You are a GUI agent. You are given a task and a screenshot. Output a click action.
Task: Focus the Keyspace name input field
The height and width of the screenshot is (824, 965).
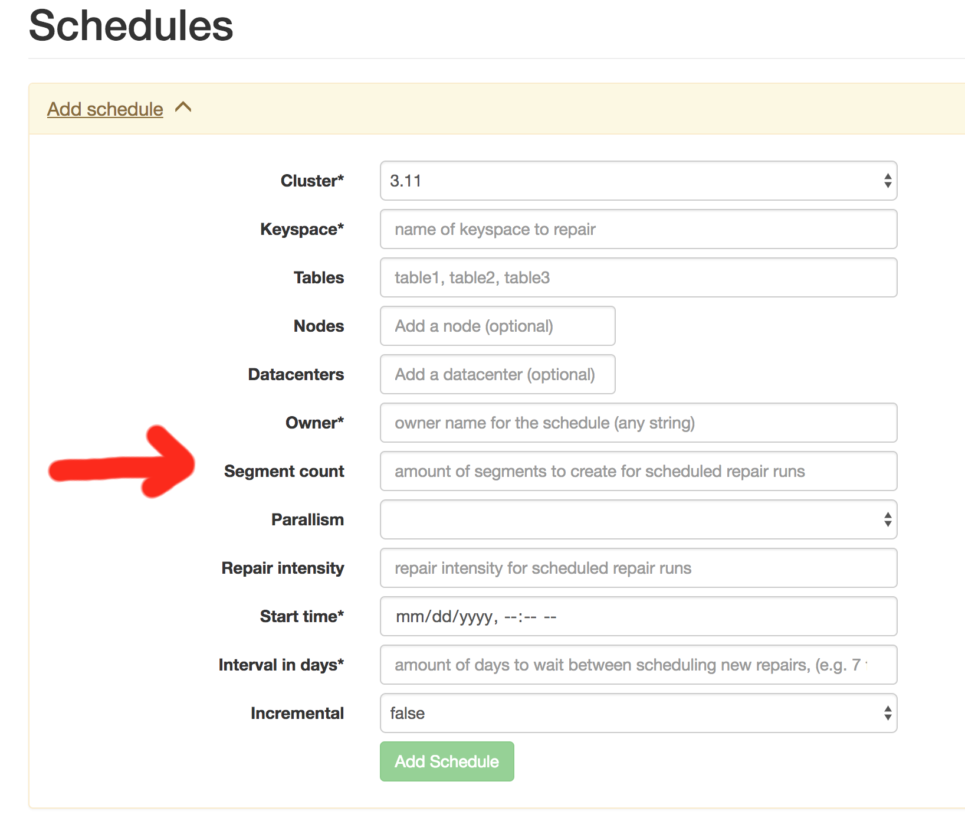(638, 229)
